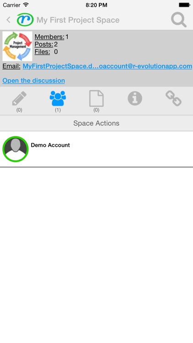Tap the back chevron arrow
Screen dimensions: 193x343
pos(8,20)
